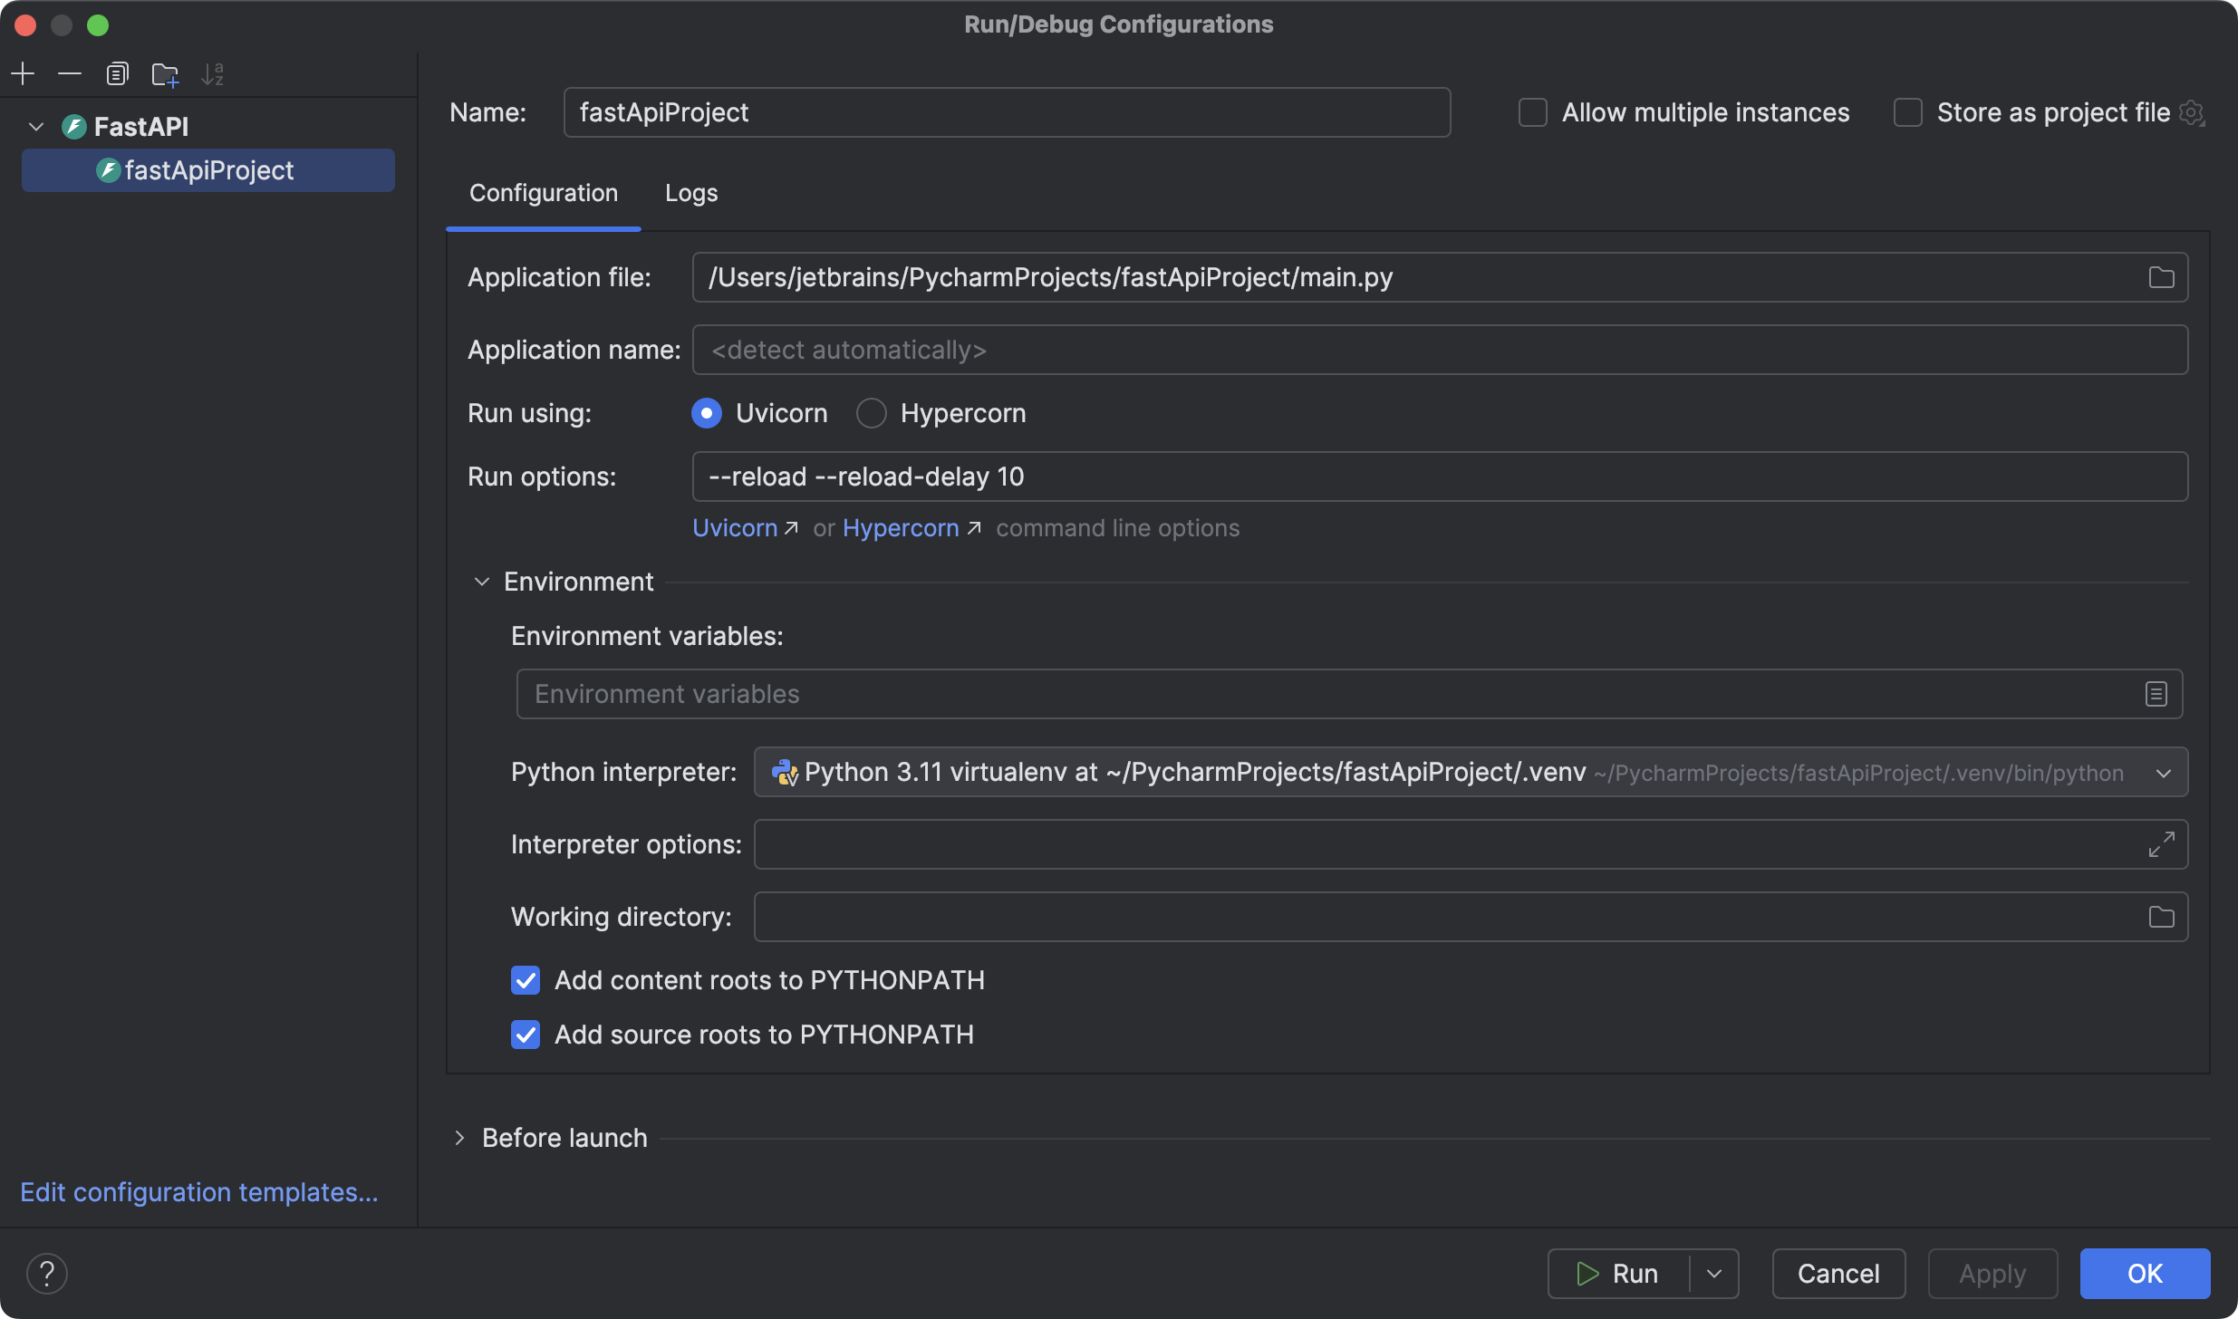Enable Allow multiple instances
The image size is (2238, 1319).
(1531, 111)
